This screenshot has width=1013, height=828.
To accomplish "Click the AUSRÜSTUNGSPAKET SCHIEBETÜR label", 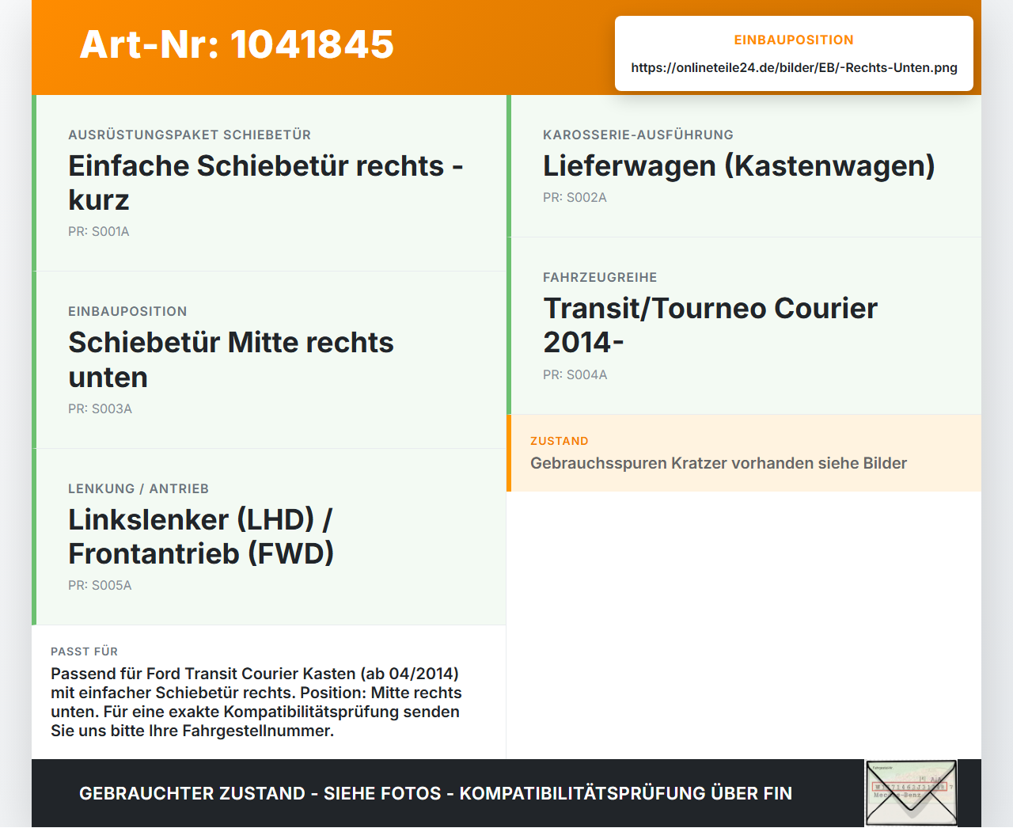I will pos(189,135).
